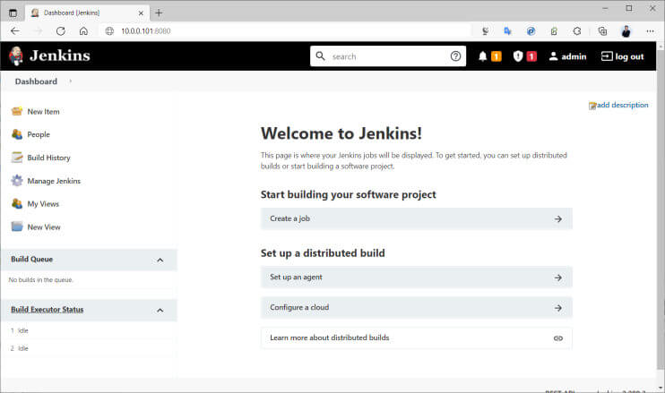Click the magnifier icon in the search box

321,56
